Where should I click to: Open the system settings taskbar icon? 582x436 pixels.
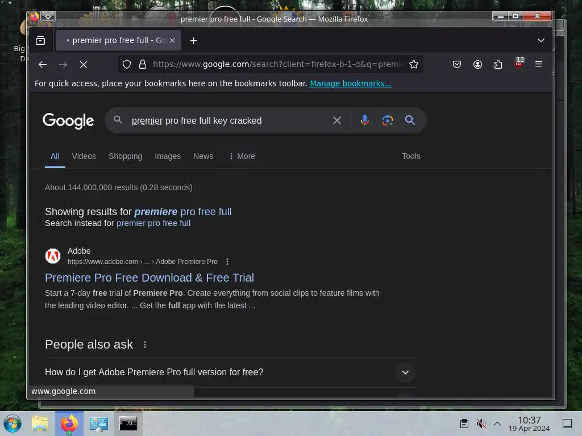click(99, 424)
